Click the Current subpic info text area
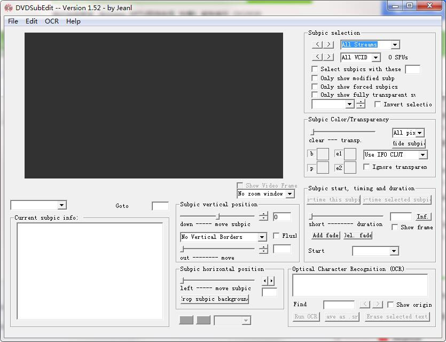Screen dimensions: 446x342 coord(90,271)
